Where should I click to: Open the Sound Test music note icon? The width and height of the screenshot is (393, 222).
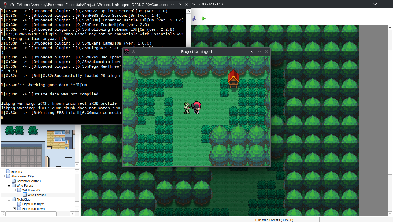[x=194, y=18]
